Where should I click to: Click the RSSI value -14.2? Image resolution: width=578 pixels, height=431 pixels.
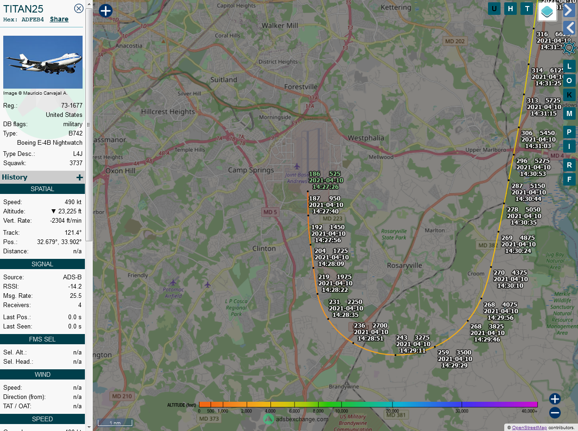(75, 287)
